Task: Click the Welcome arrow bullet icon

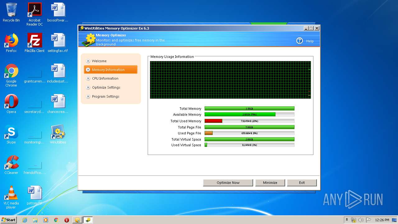Action: [x=88, y=61]
